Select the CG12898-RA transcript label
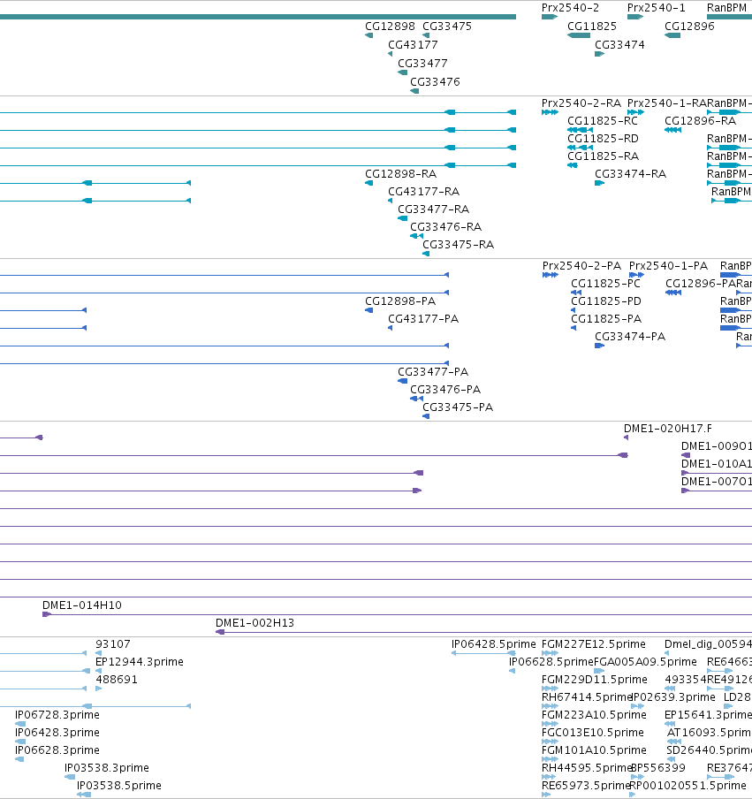Image resolution: width=752 pixels, height=799 pixels. pos(401,174)
